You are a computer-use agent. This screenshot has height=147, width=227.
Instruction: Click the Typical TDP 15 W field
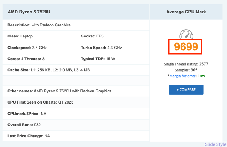coord(98,59)
